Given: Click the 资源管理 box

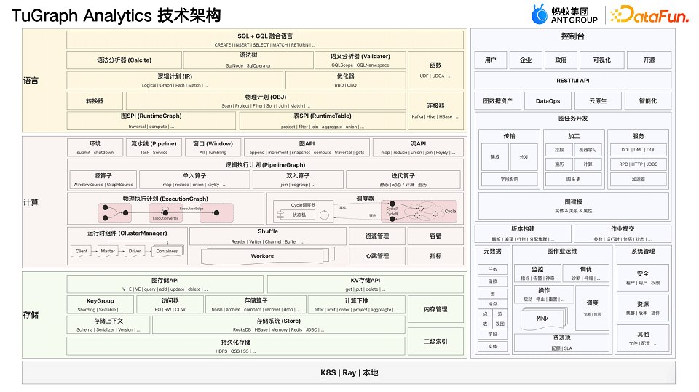Looking at the screenshot, I should [x=377, y=236].
